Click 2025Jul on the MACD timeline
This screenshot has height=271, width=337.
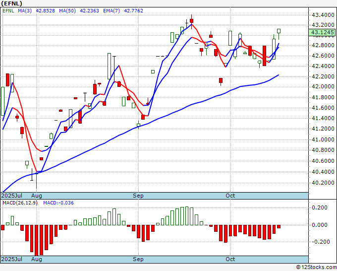[x=12, y=259]
